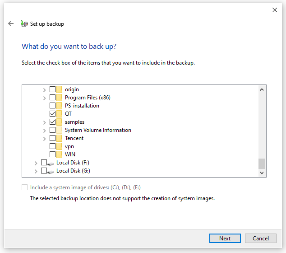
Task: Check the WIN folder checkbox
Action: point(52,155)
